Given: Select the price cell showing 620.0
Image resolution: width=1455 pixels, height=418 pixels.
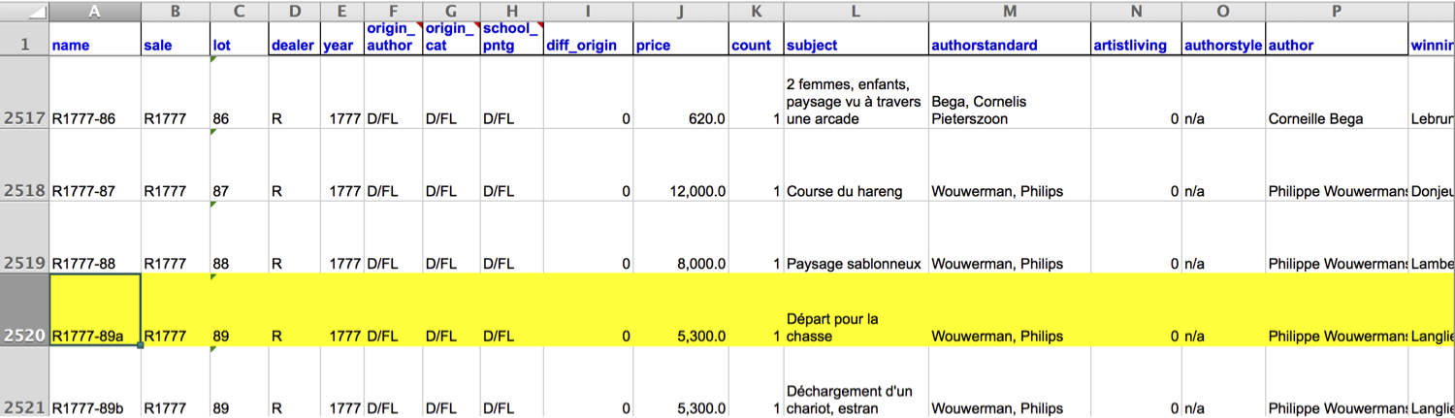Looking at the screenshot, I should tap(680, 118).
